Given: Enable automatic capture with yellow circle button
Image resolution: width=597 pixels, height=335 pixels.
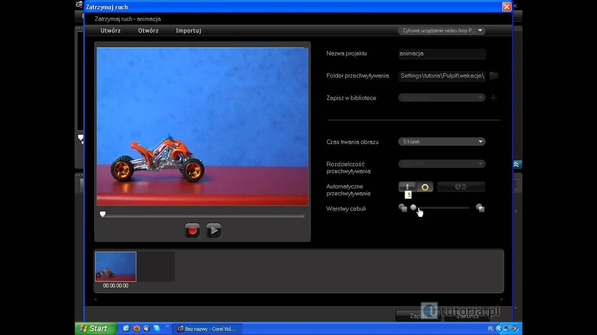Looking at the screenshot, I should pos(425,187).
